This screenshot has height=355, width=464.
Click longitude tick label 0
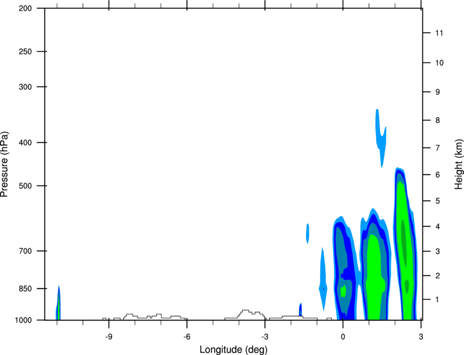click(x=343, y=336)
